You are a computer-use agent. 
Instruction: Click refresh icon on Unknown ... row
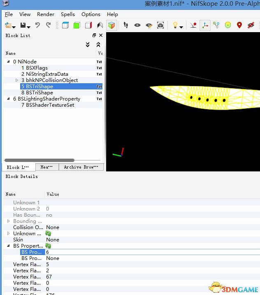[x=48, y=234]
